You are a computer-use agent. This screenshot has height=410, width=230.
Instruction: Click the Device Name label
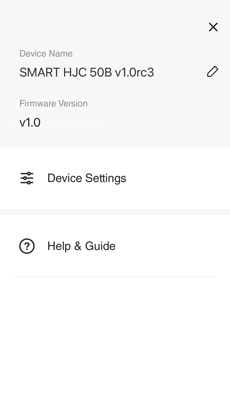[x=46, y=54]
